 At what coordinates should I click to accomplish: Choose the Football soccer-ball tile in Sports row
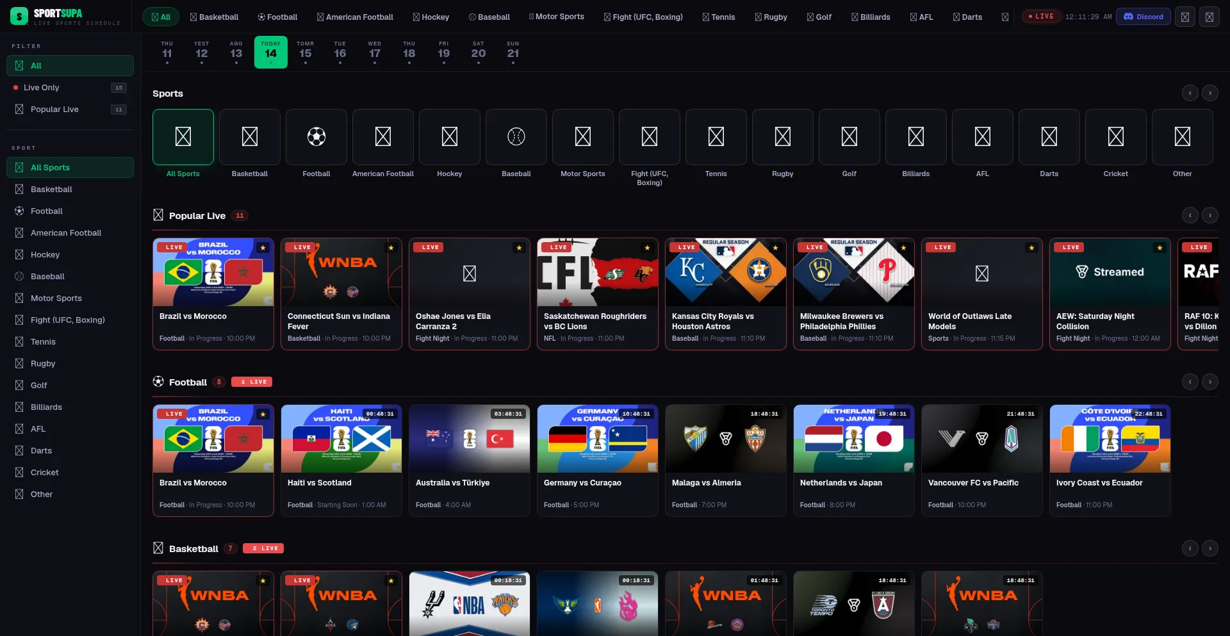[x=316, y=137]
